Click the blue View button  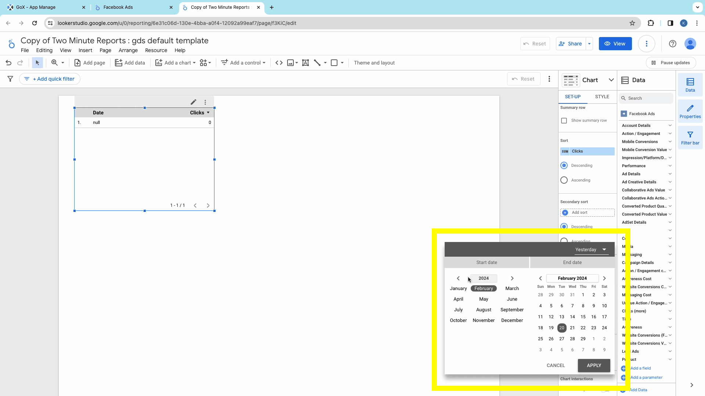click(x=615, y=44)
